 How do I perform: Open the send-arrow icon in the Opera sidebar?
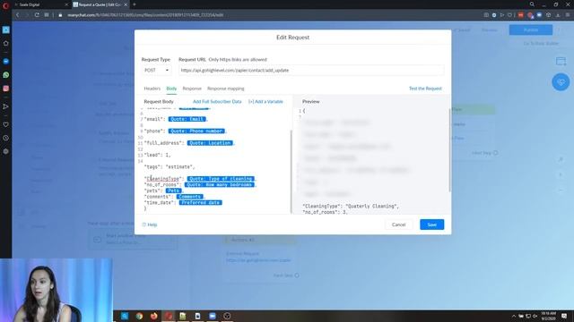click(6, 106)
